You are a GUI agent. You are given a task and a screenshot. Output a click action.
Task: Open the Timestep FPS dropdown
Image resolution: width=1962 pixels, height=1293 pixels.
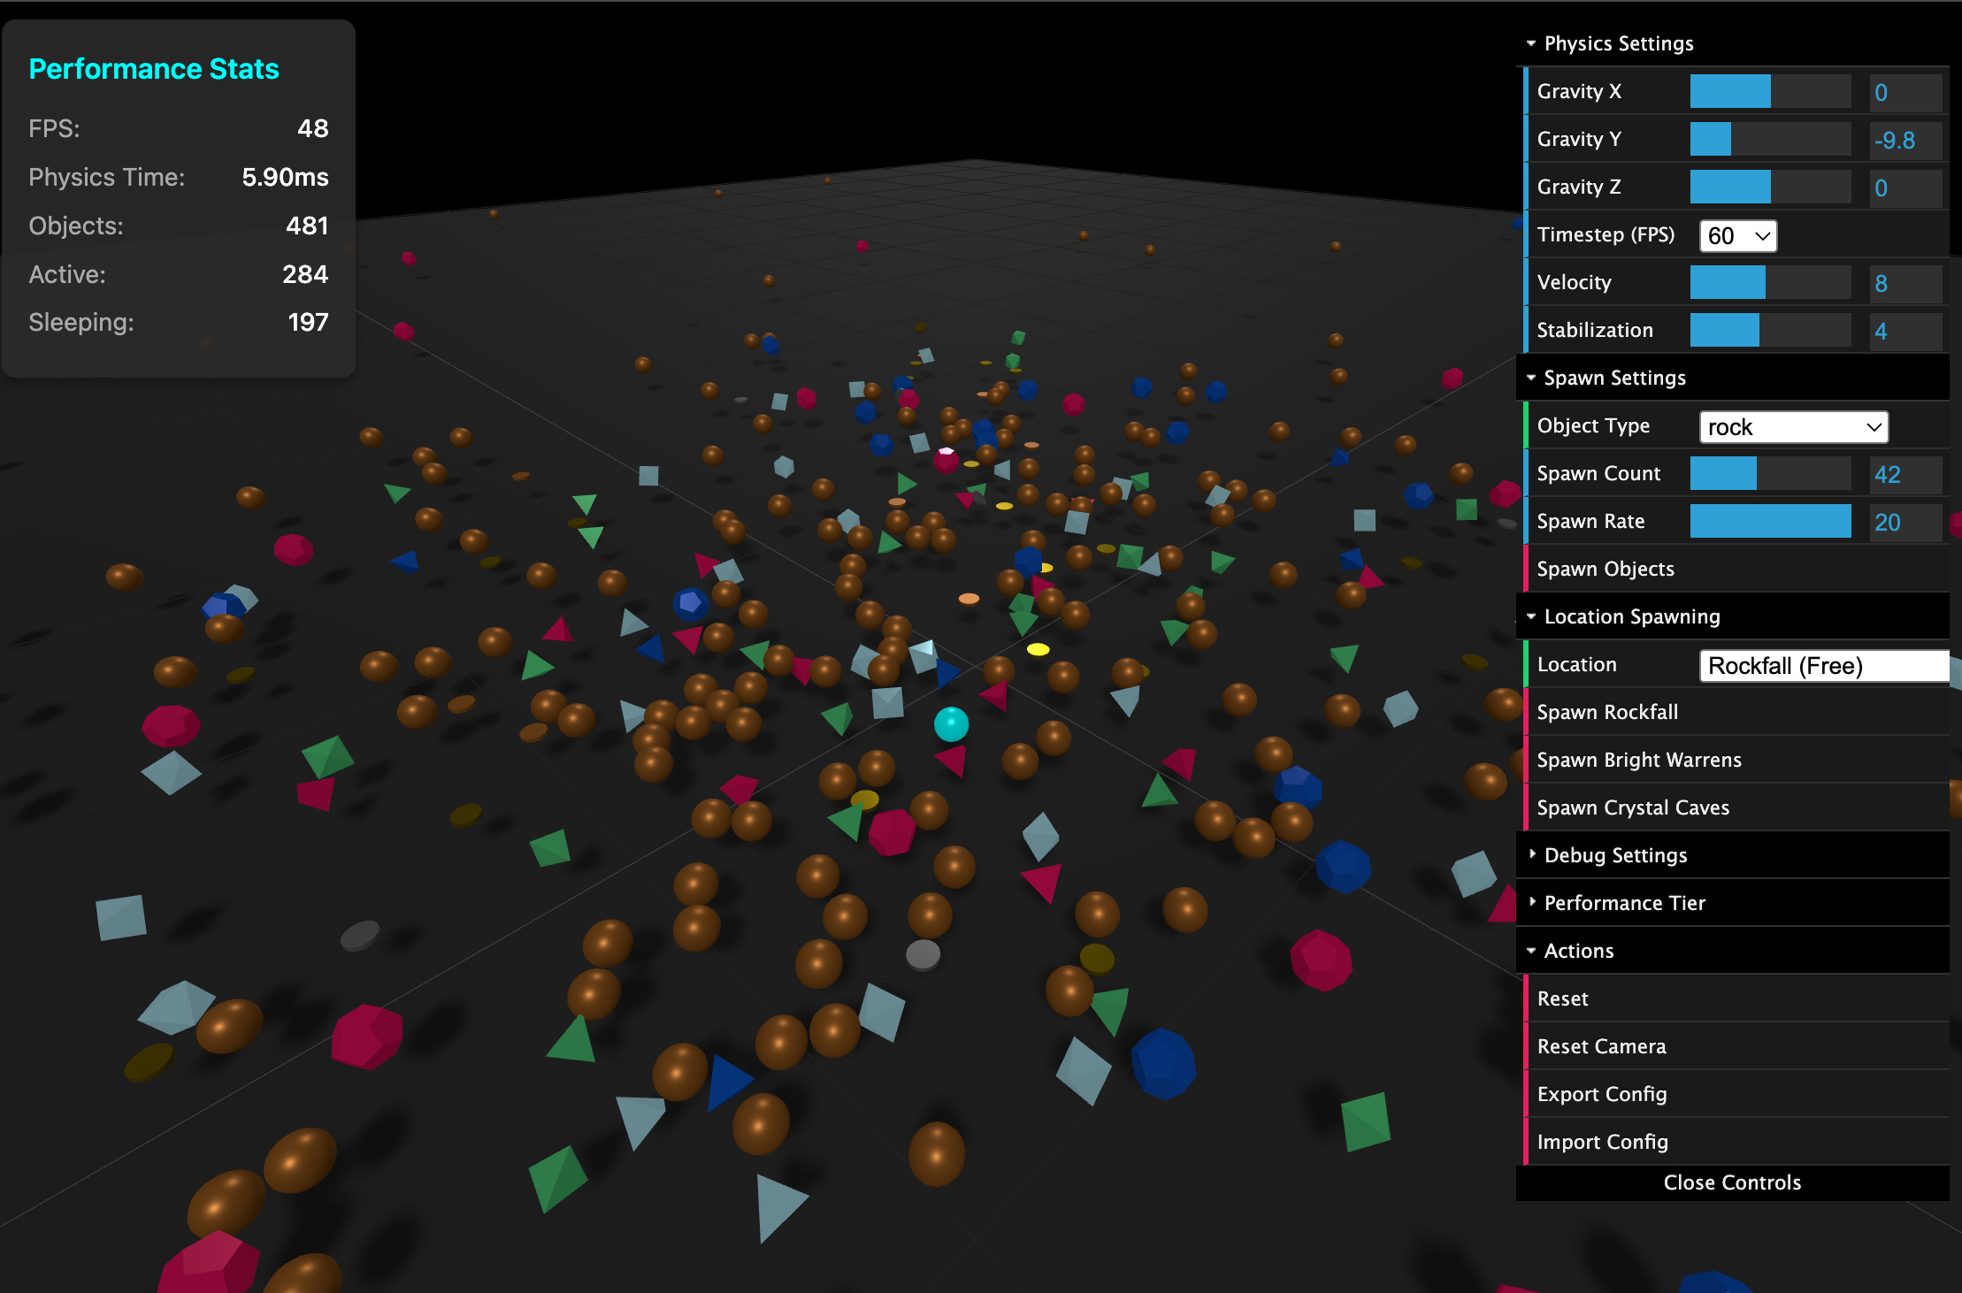click(1737, 236)
